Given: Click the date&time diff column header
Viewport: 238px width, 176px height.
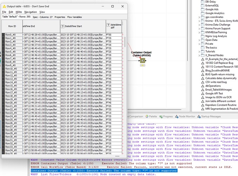Looking at the screenshot, I should [114, 26].
